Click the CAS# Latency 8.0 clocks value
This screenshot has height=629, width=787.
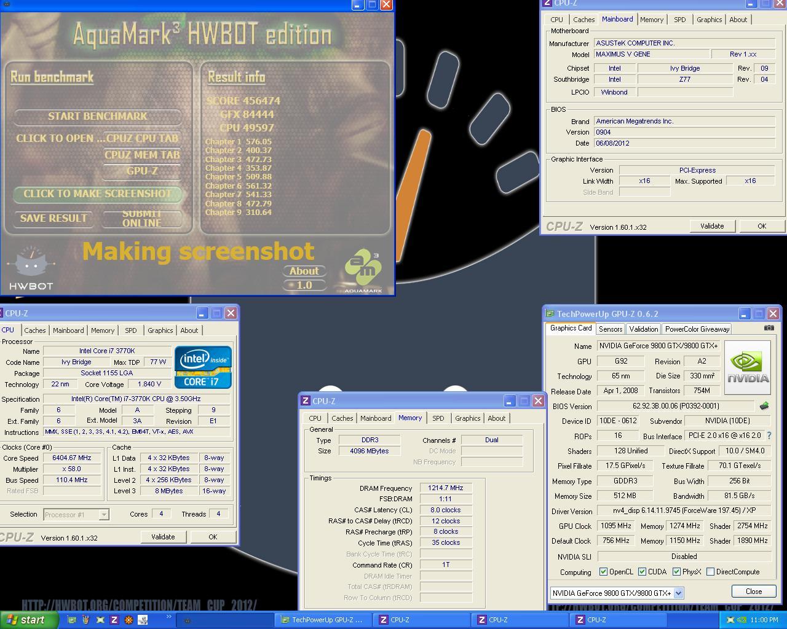tap(446, 510)
